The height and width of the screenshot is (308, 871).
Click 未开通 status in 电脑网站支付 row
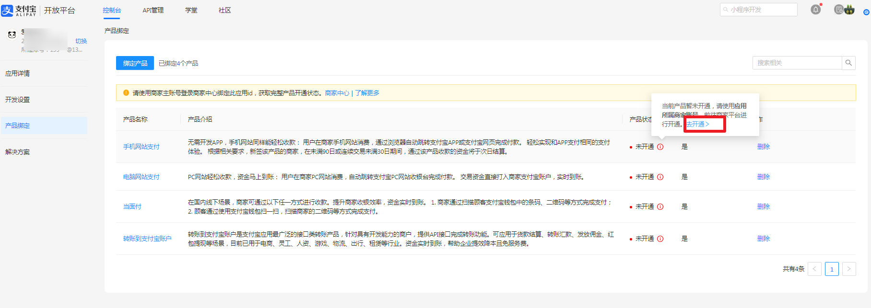[645, 177]
